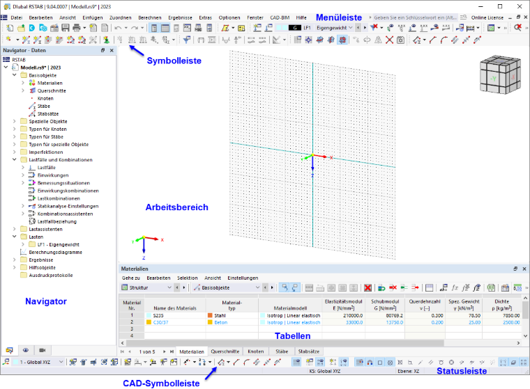Open the Basisobjekte dropdown in the table panel
Viewport: 530px width, 389px height.
pyautogui.click(x=227, y=287)
